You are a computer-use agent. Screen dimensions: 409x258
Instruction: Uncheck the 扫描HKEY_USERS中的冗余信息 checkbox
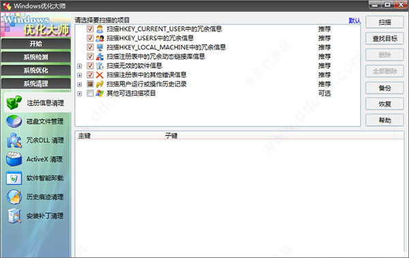point(90,38)
